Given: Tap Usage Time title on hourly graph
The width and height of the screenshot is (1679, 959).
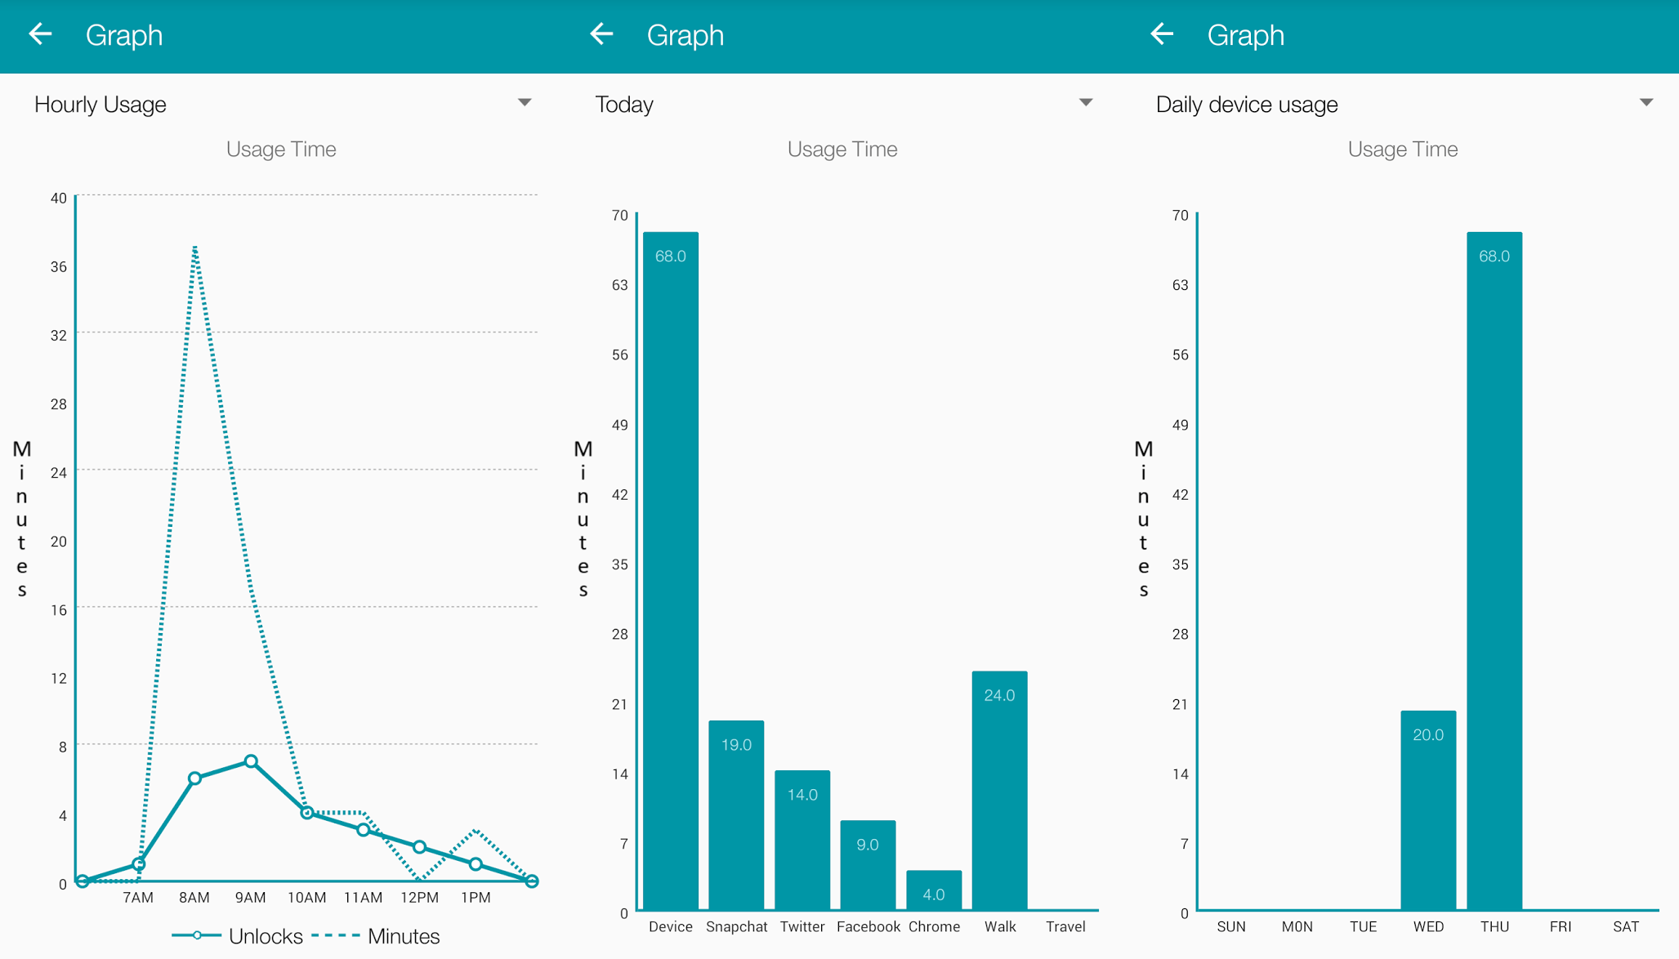Looking at the screenshot, I should [281, 149].
